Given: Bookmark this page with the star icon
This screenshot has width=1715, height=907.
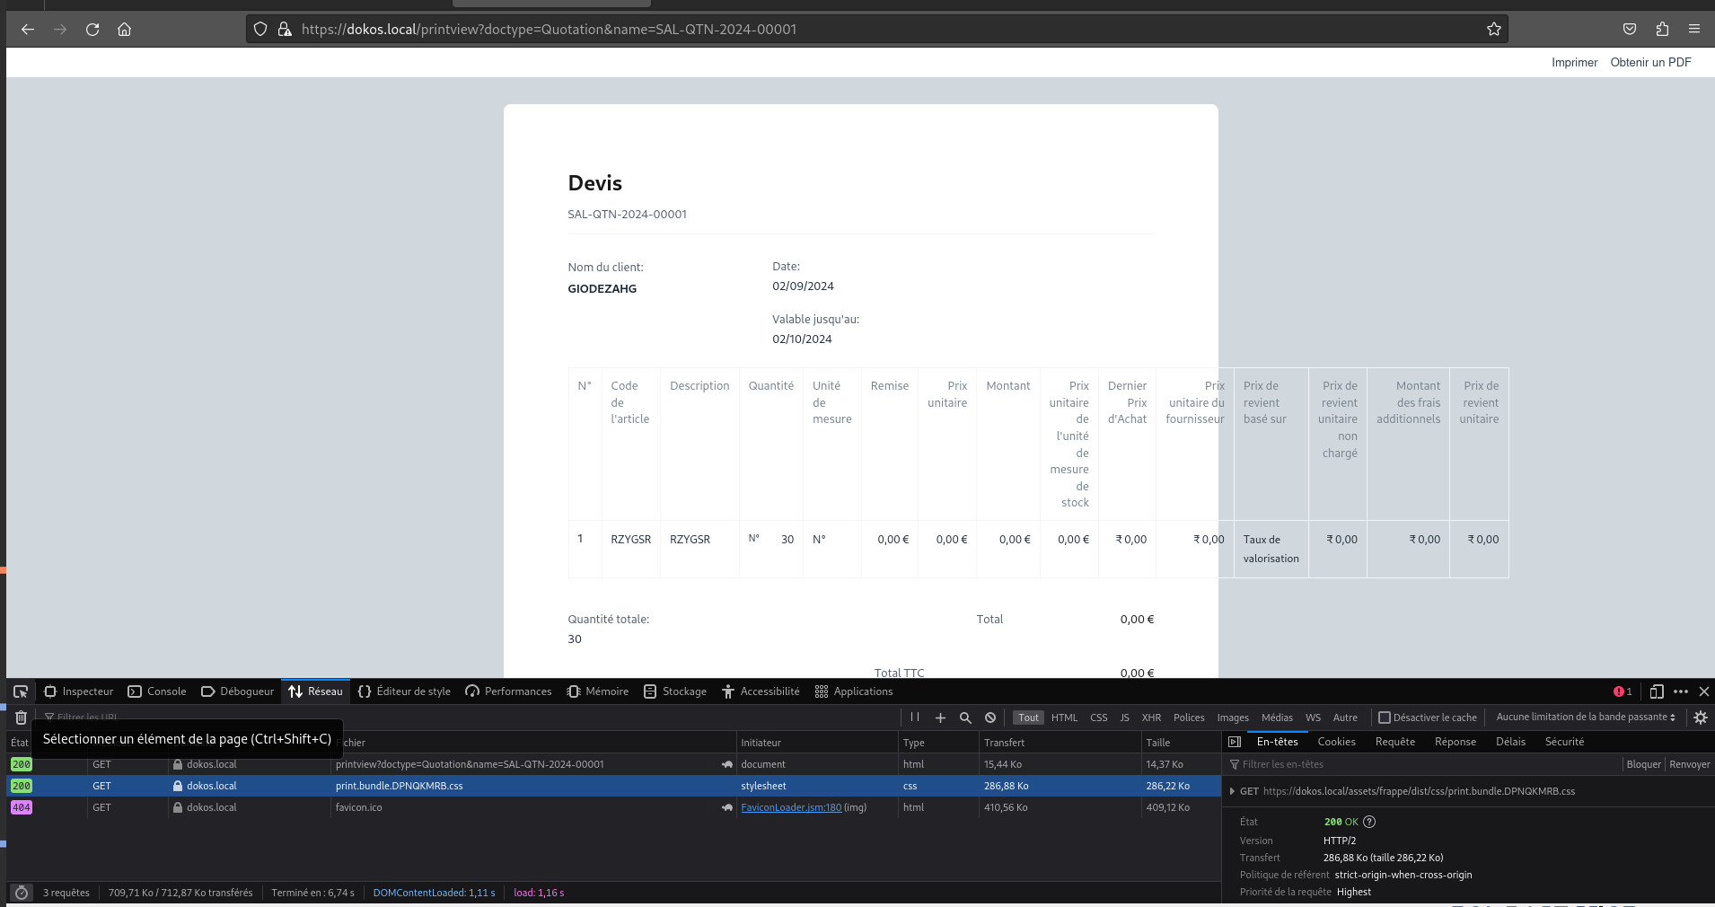Looking at the screenshot, I should click(1493, 29).
